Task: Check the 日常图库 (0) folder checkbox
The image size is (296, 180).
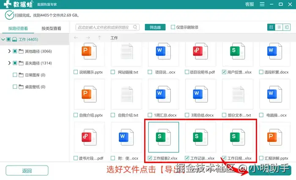Action: pos(15,75)
